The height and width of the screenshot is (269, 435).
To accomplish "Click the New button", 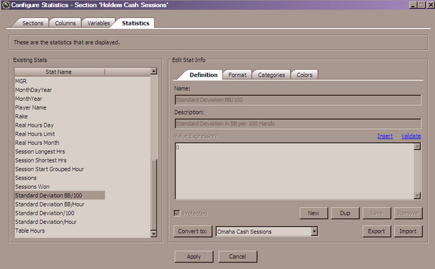I will [x=313, y=213].
